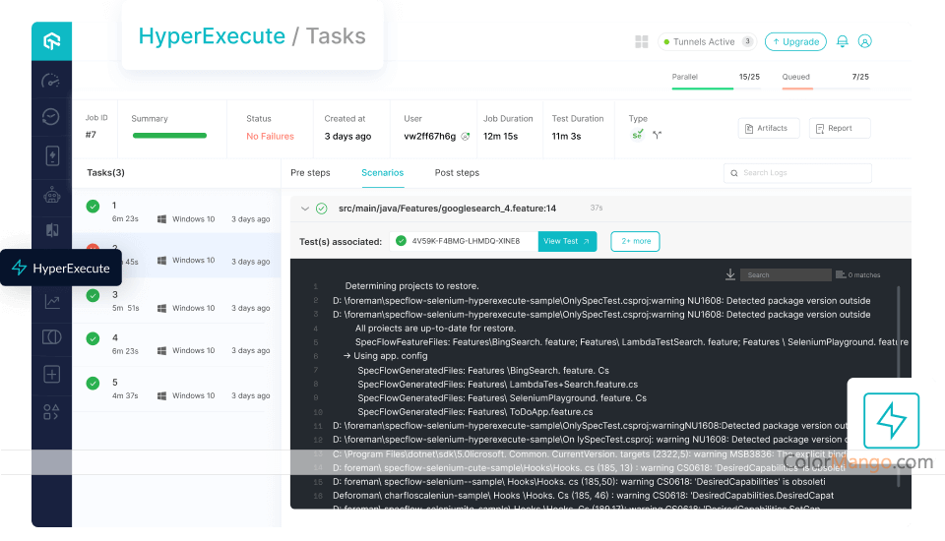945x541 pixels.
Task: Click the plus square icon in sidebar
Action: pos(51,375)
